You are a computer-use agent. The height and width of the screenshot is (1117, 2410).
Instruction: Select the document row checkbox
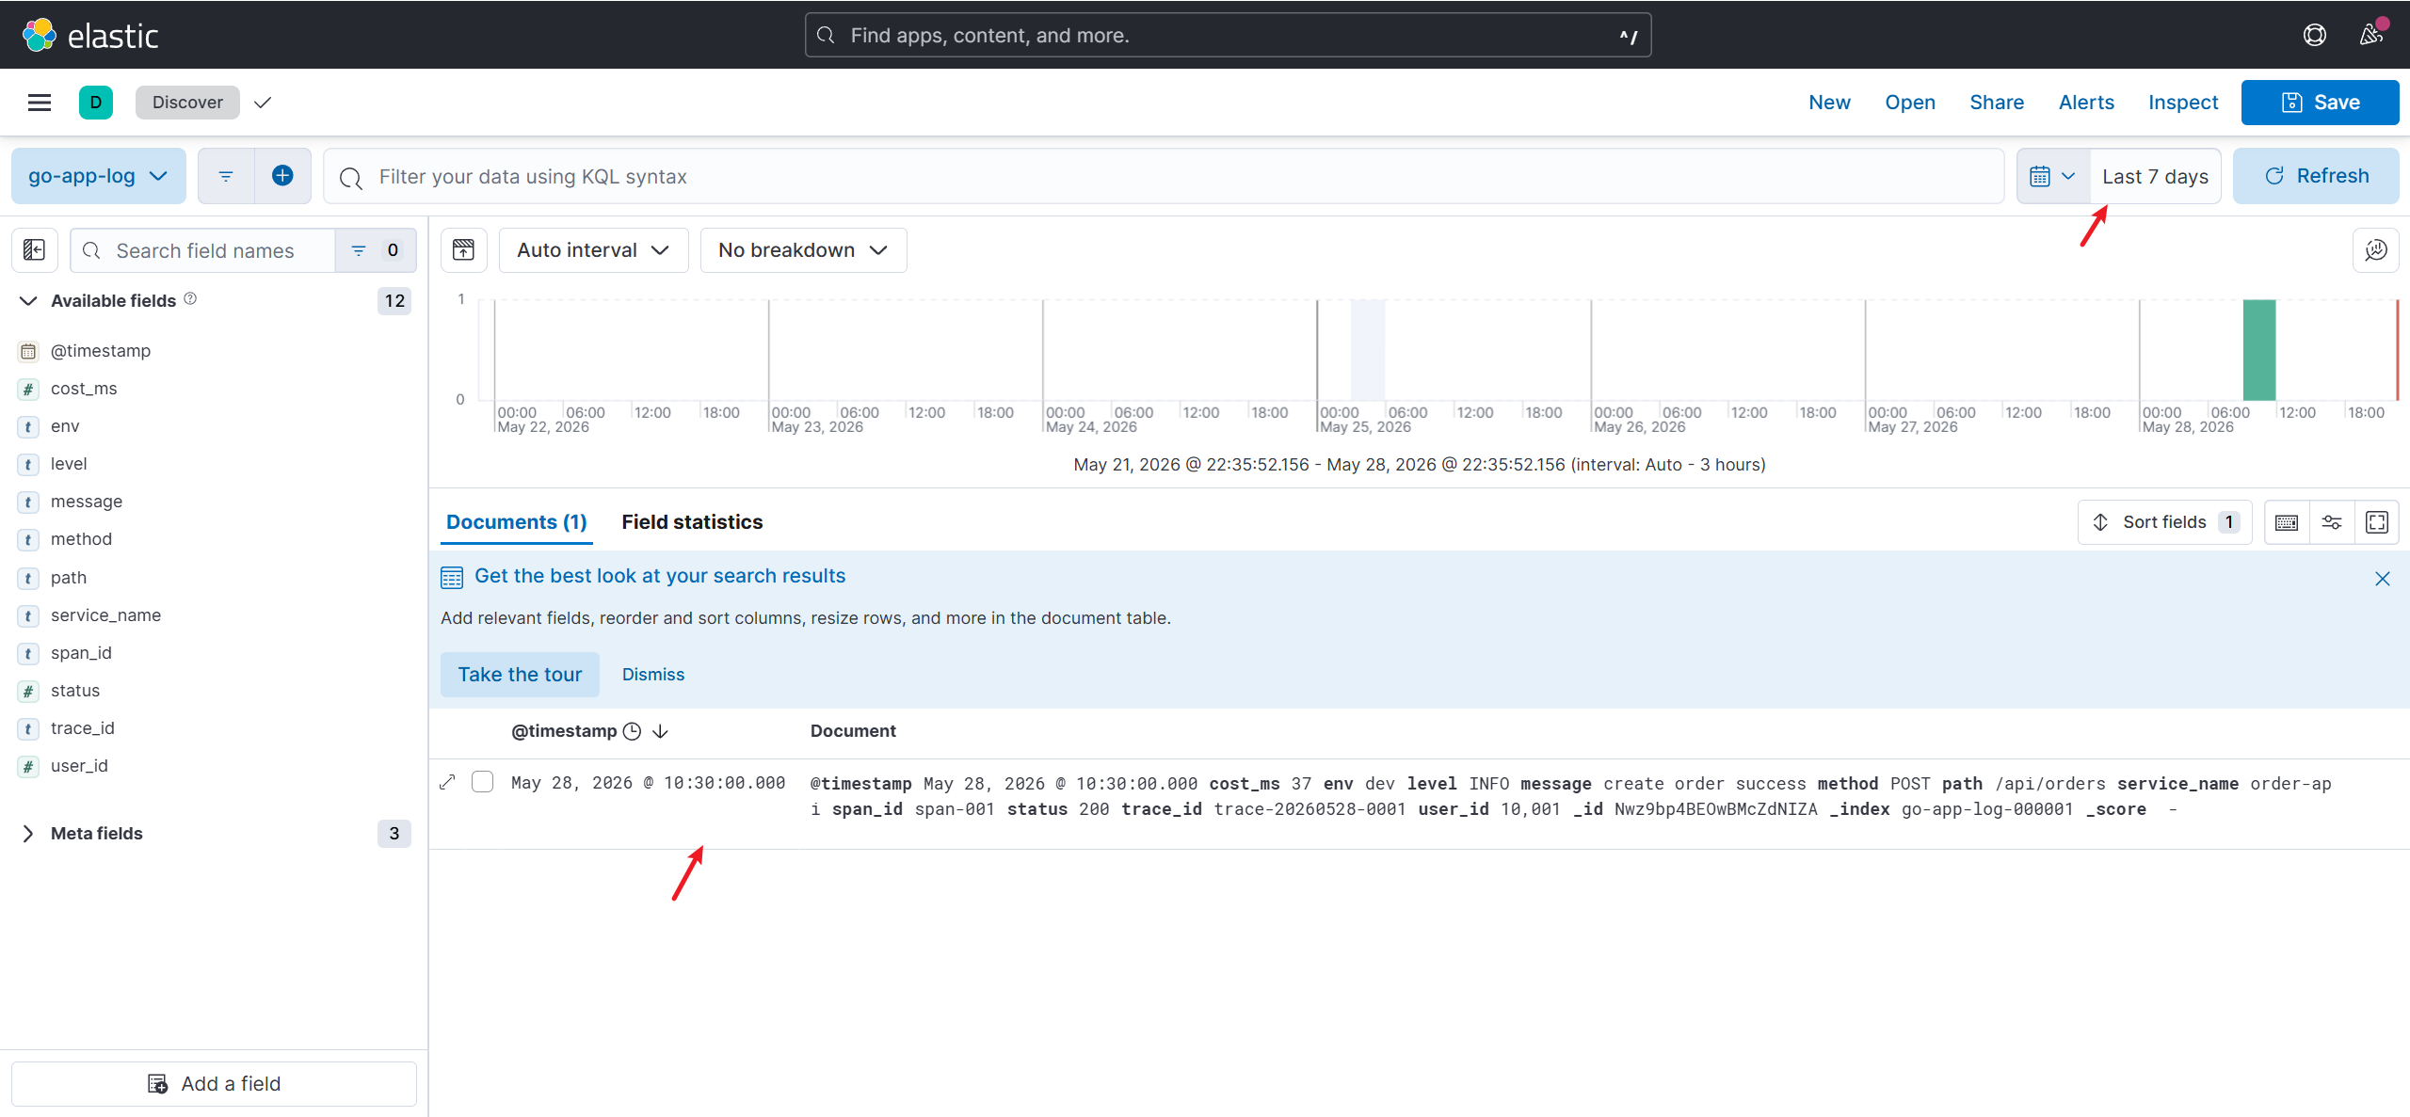pos(483,782)
